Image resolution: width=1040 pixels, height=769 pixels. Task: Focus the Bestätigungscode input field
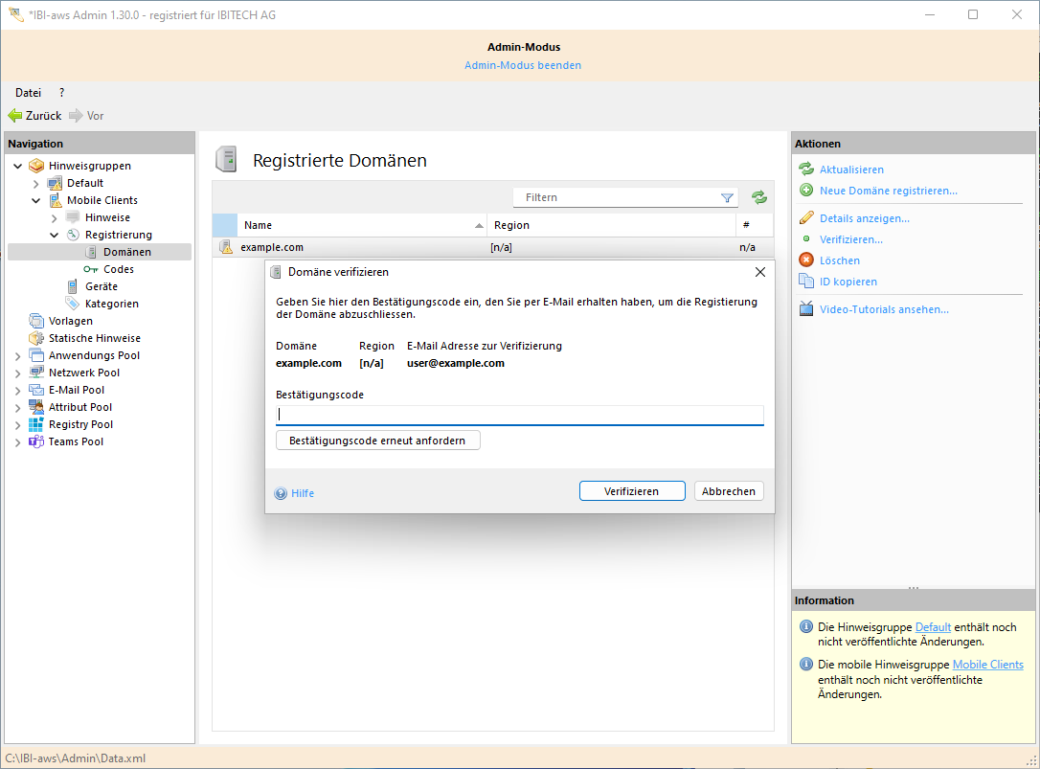pos(519,415)
